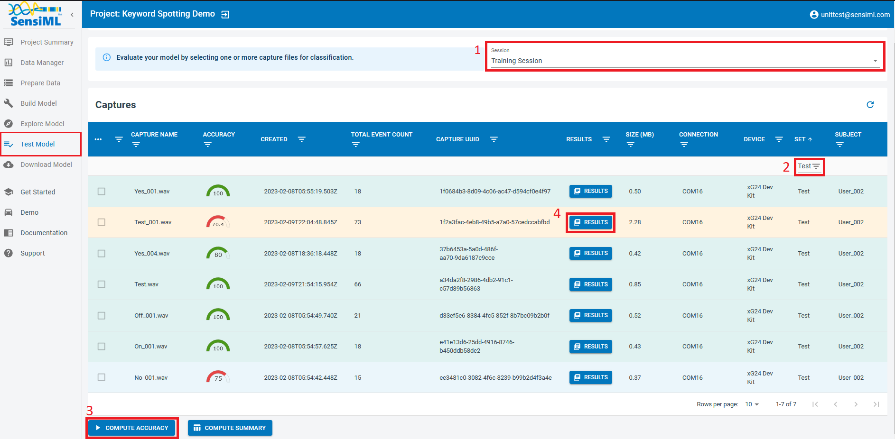Click filter icon under Size (MB) header
The height and width of the screenshot is (439, 895).
click(631, 145)
